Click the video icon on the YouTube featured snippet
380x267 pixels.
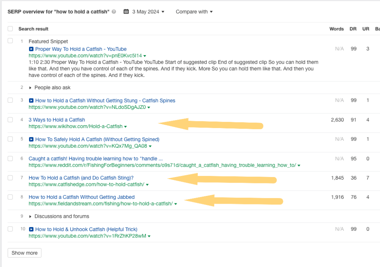(x=31, y=49)
